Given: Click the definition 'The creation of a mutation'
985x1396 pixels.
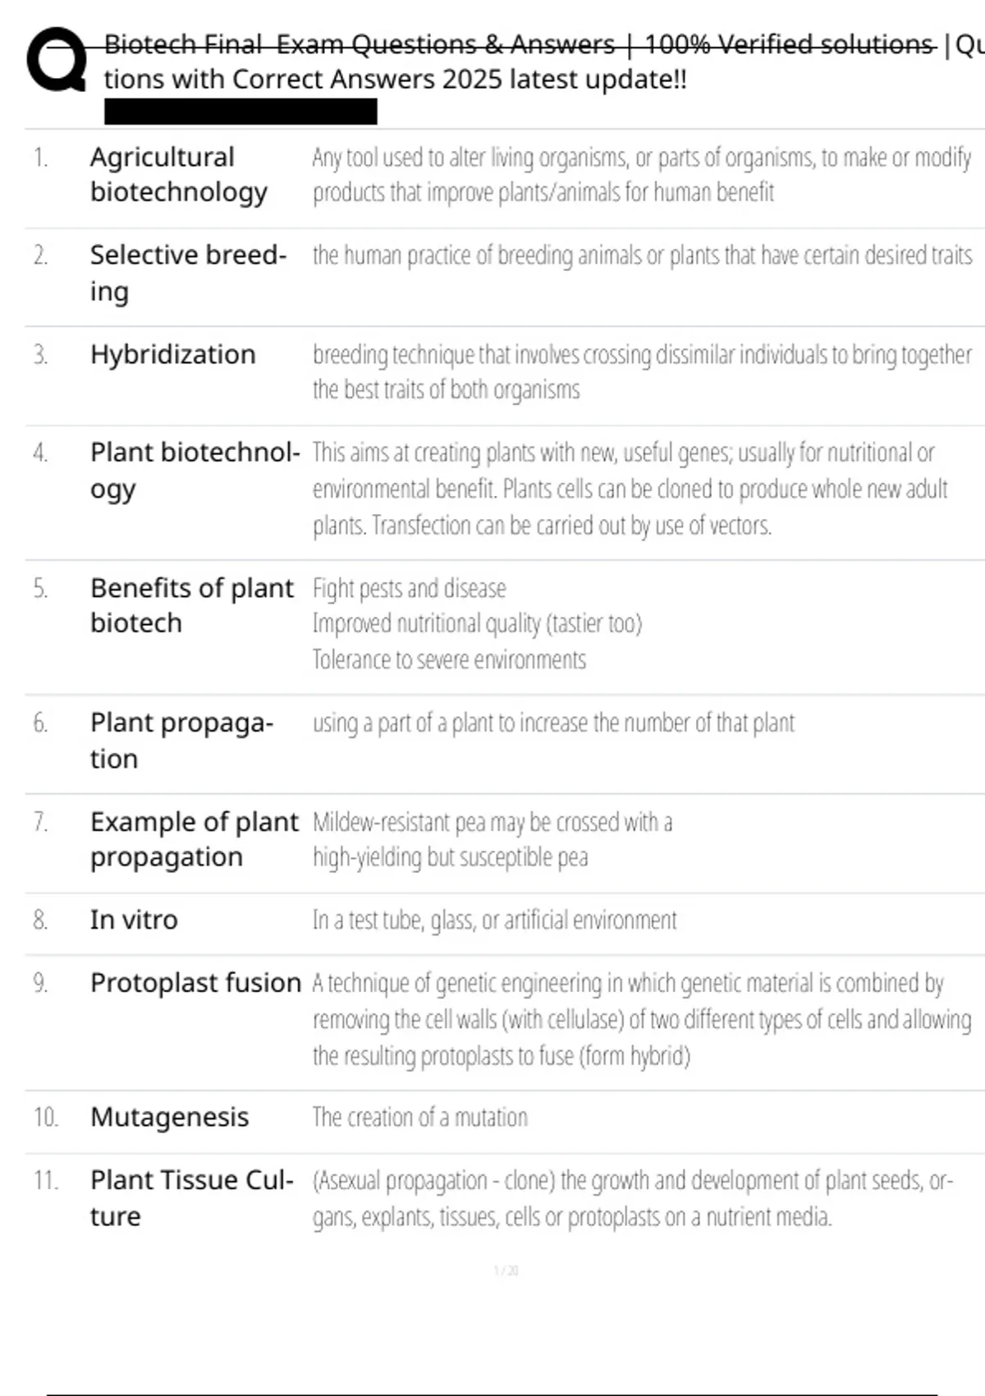Looking at the screenshot, I should 419,1118.
